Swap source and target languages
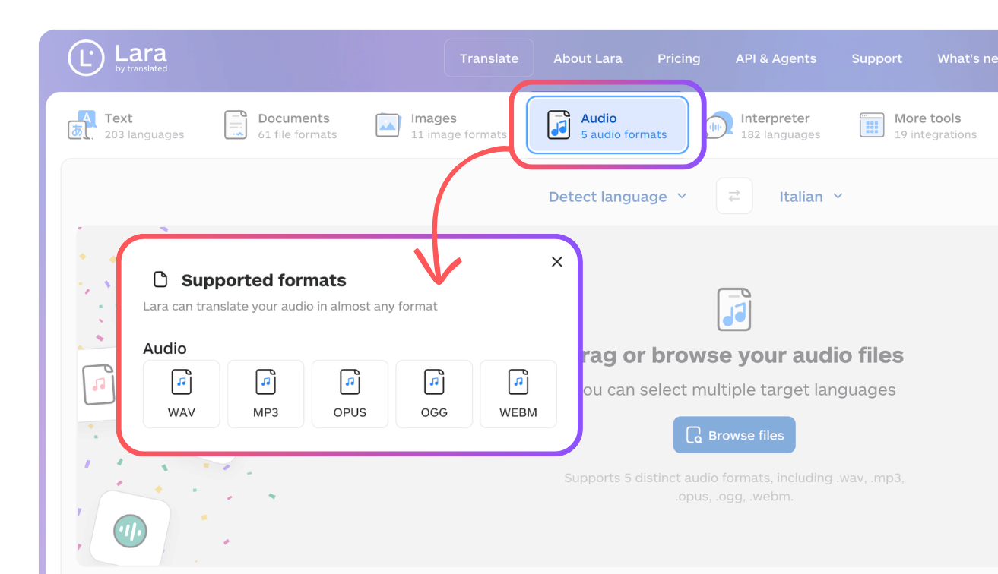Image resolution: width=998 pixels, height=574 pixels. click(x=734, y=196)
